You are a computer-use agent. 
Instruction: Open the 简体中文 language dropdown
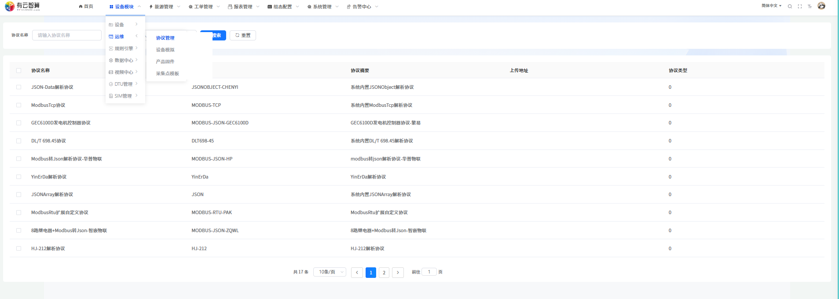coord(771,6)
